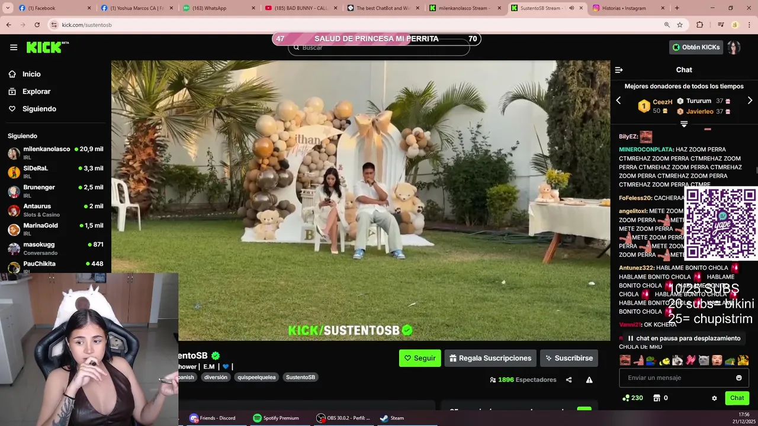Image resolution: width=758 pixels, height=426 pixels.
Task: Bookmark this page with the star icon
Action: pyautogui.click(x=680, y=25)
